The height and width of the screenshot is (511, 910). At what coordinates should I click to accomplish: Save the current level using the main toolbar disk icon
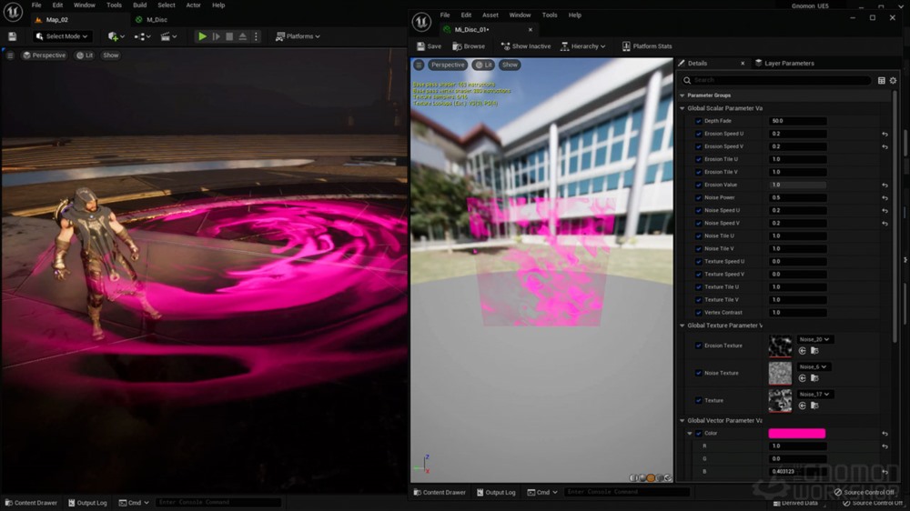pos(12,36)
